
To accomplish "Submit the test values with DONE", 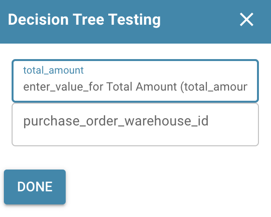I will pyautogui.click(x=35, y=187).
